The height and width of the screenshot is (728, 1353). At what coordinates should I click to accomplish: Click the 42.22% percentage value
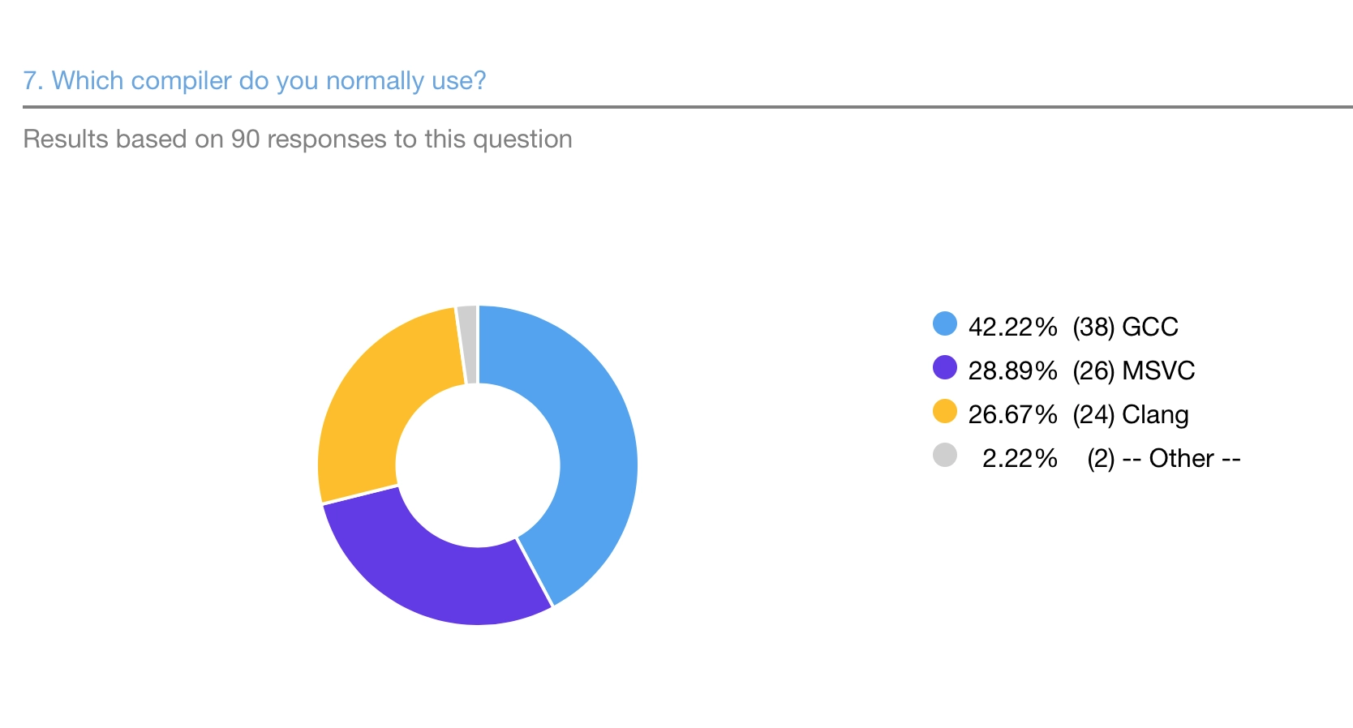click(1013, 327)
